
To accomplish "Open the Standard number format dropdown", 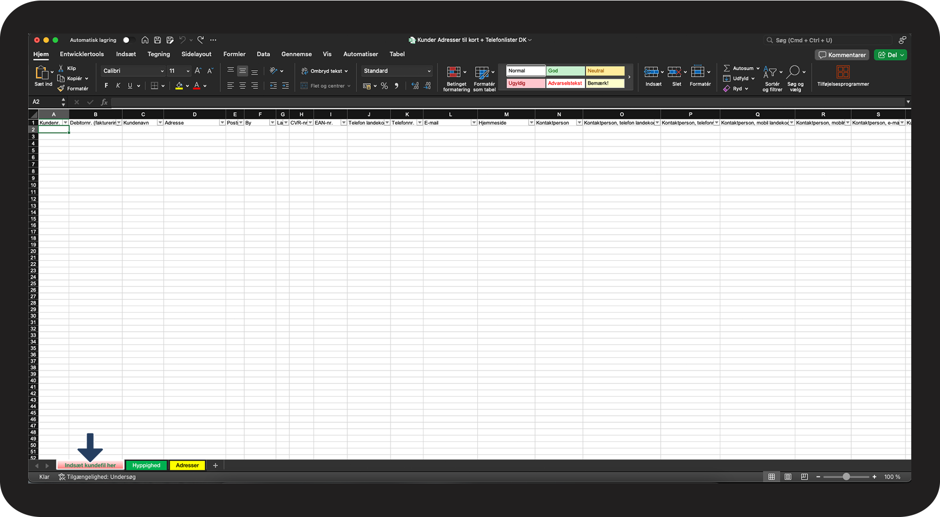I will click(x=397, y=71).
